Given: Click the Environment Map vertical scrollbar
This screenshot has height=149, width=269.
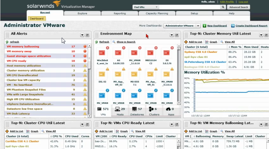Looking at the screenshot, I should point(179,74).
